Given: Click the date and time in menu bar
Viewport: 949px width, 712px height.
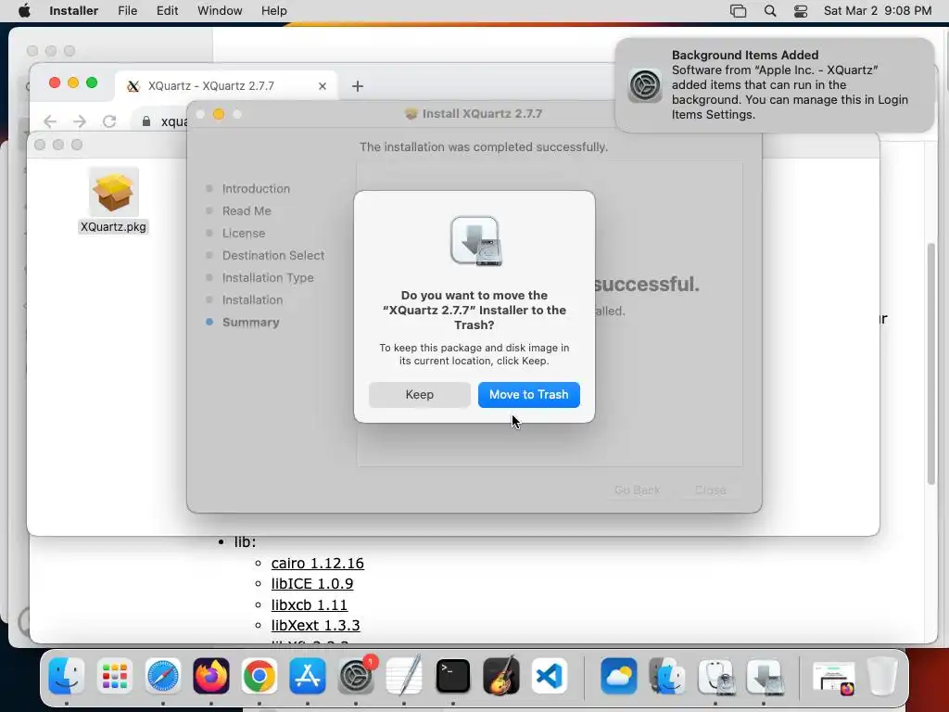Looking at the screenshot, I should click(878, 11).
